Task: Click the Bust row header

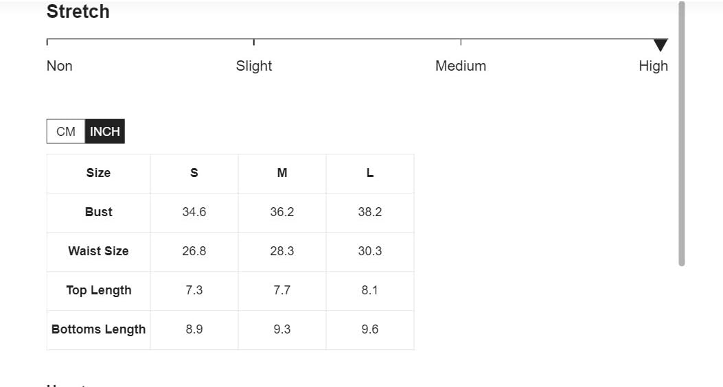Action: (x=99, y=212)
